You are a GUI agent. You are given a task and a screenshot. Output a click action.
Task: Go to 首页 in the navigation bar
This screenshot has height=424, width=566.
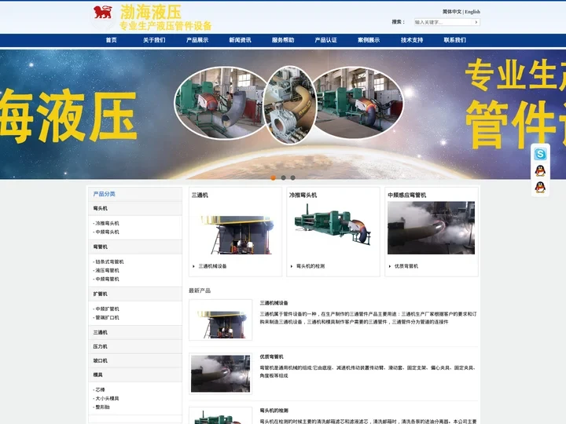(x=111, y=40)
